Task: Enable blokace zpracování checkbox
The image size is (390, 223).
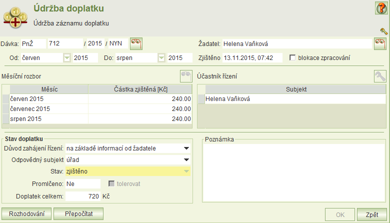Action: tap(292, 57)
